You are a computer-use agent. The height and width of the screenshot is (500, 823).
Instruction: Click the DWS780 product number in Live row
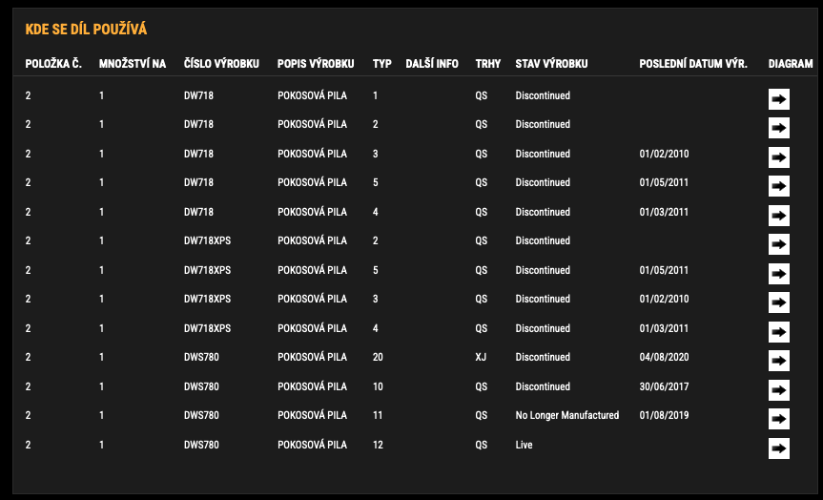pos(201,445)
